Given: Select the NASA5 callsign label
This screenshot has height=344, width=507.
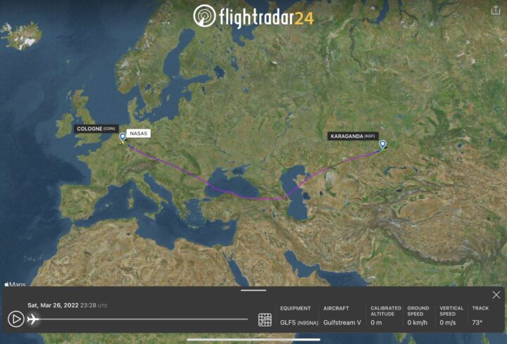Looking at the screenshot, I should coord(139,133).
